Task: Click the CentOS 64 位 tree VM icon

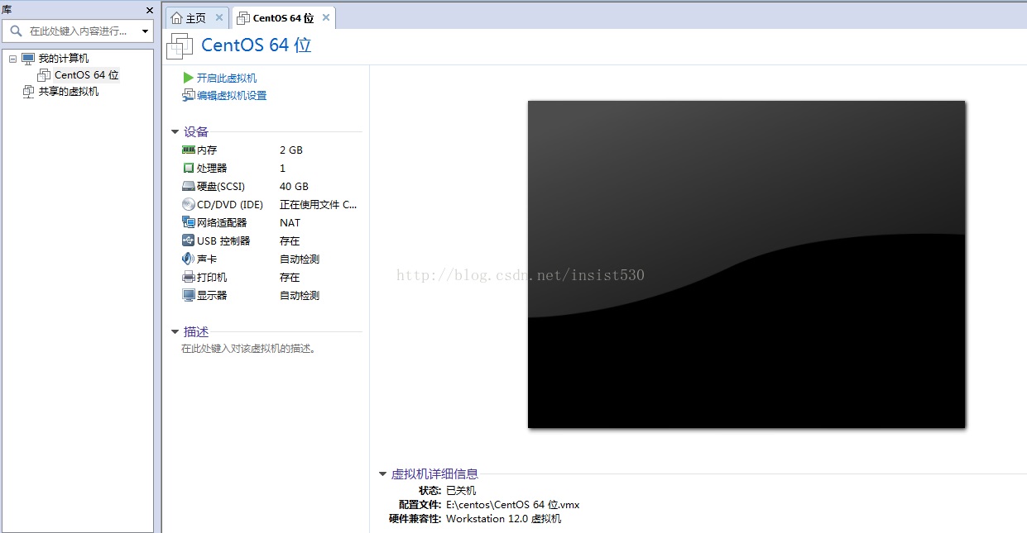Action: 44,75
